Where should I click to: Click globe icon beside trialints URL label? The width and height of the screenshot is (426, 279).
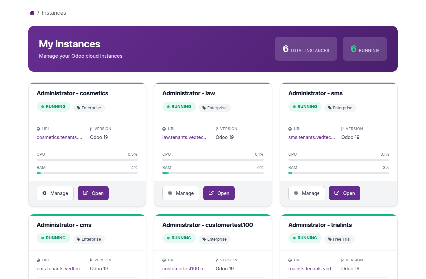290,260
